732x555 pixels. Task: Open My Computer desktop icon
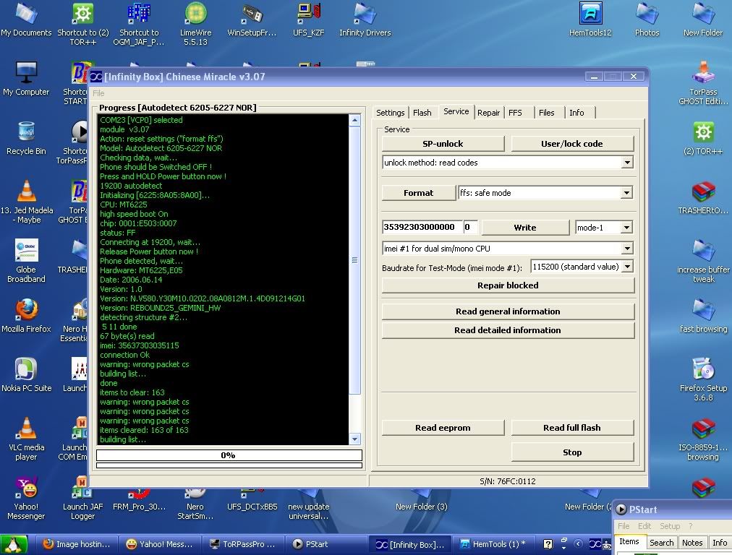[x=26, y=79]
